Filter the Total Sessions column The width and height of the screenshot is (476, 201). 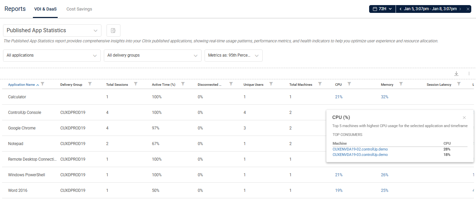point(135,84)
